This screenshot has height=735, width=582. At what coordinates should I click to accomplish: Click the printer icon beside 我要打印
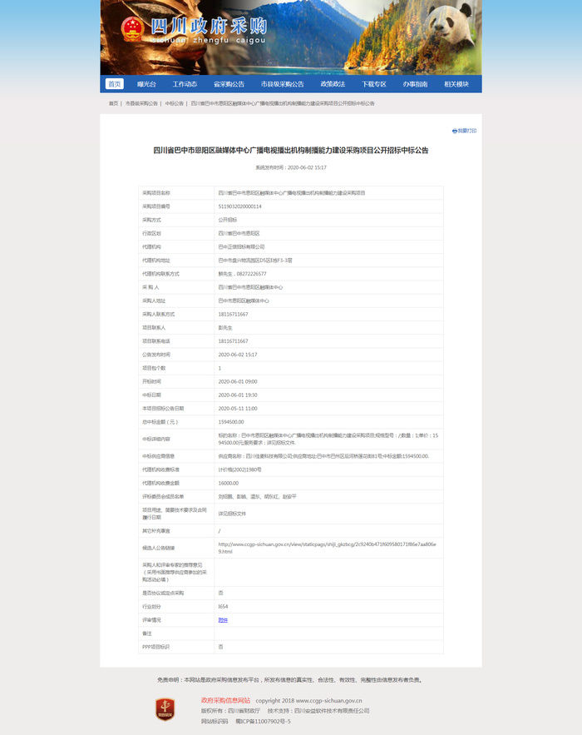coord(454,131)
